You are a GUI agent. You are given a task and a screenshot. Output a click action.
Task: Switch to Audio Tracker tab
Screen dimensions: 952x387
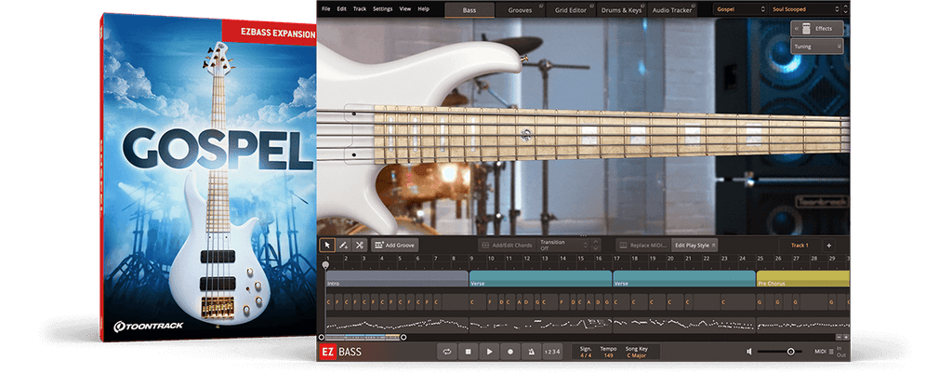point(672,9)
